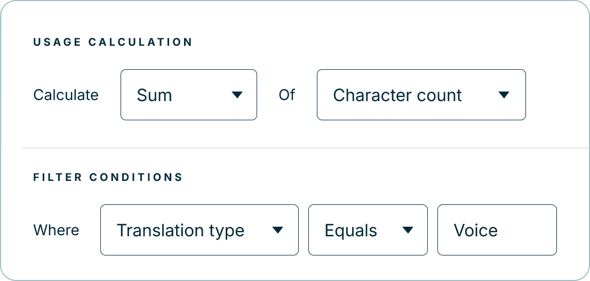Open the Sum aggregation dropdown
Viewport: 590px width, 281px height.
(188, 95)
